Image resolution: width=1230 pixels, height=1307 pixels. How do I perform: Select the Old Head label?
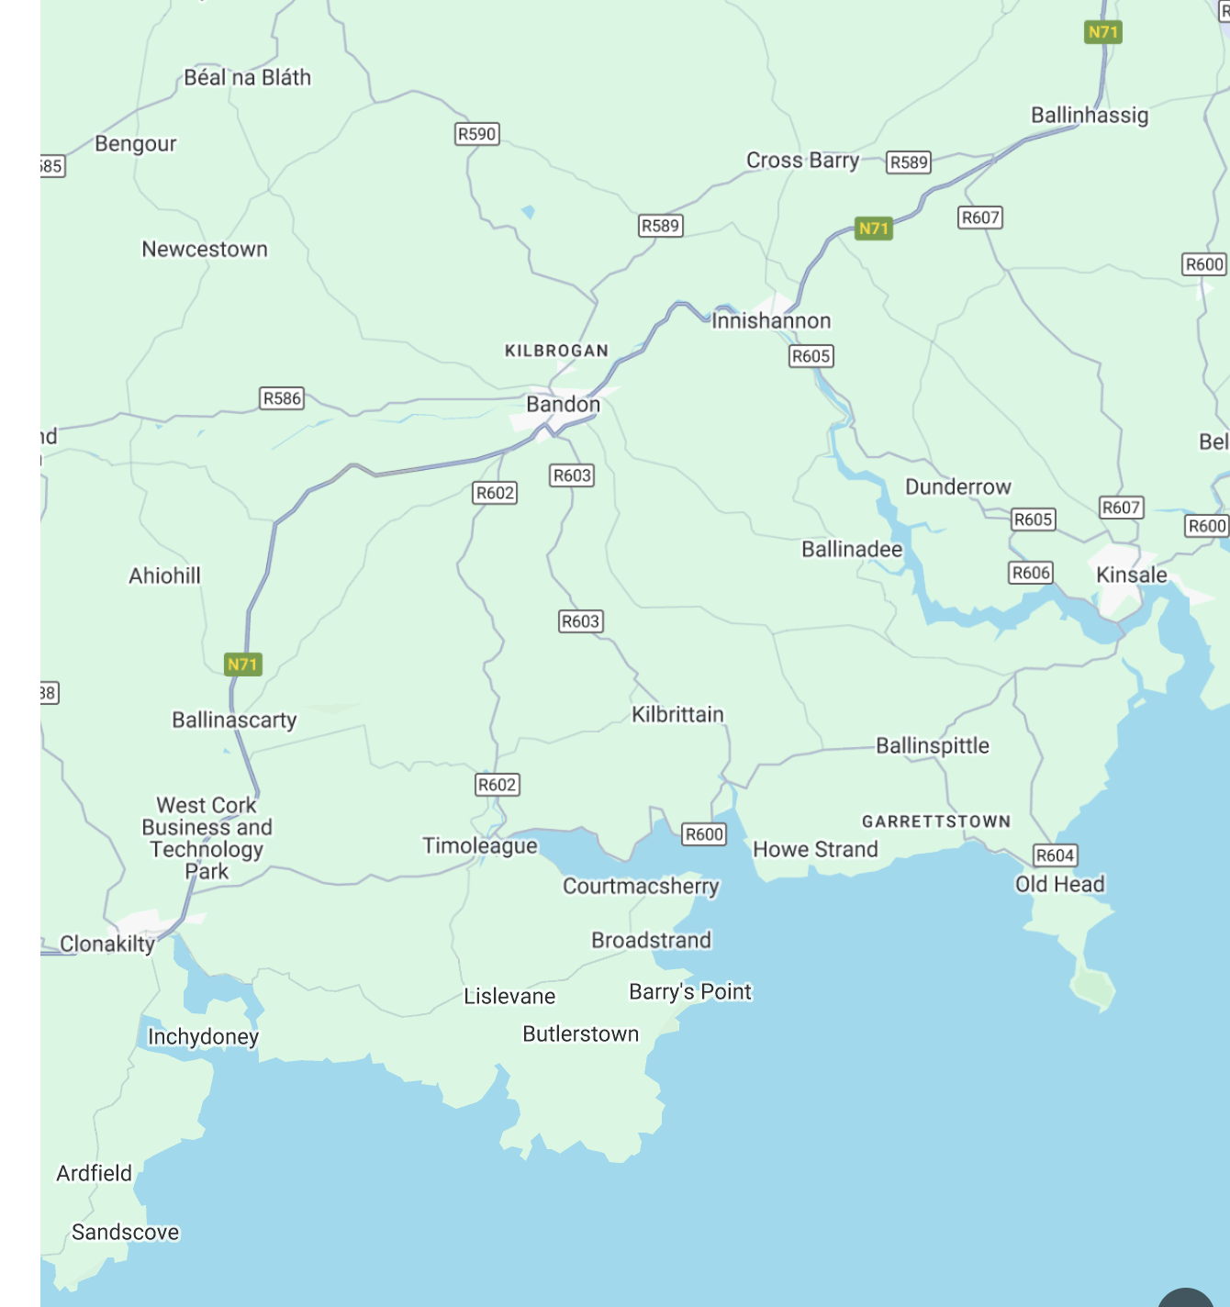[x=1060, y=884]
